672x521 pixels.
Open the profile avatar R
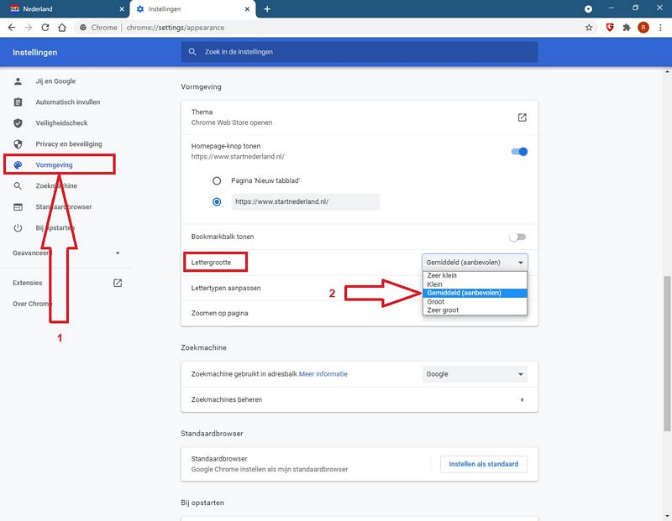(x=643, y=28)
